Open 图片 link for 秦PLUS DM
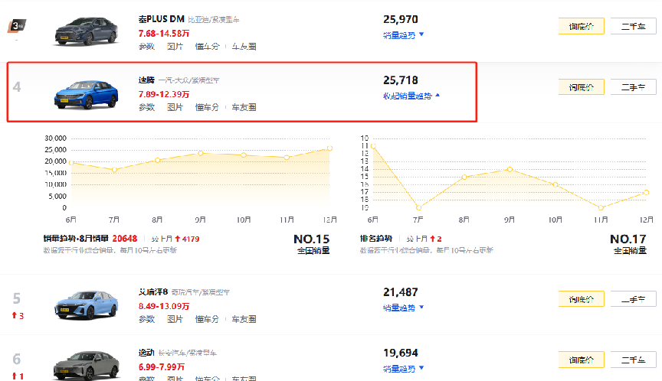 point(175,47)
